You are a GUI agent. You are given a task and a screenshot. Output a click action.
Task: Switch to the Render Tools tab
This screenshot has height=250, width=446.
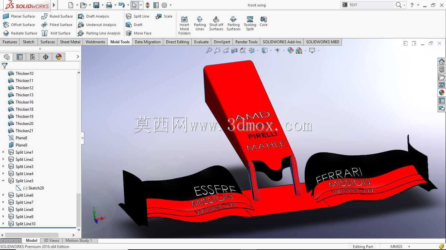[x=247, y=42]
